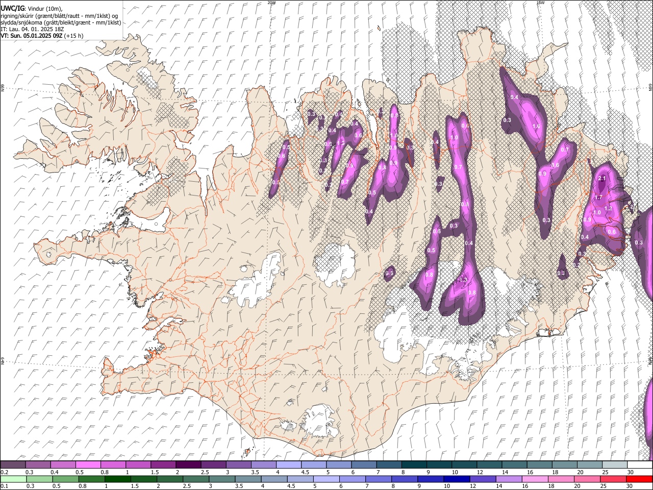This screenshot has width=653, height=490.
Task: Click the 'rigning/skúrir (grænt/blátt/rautt' line
Action: [x=41, y=15]
